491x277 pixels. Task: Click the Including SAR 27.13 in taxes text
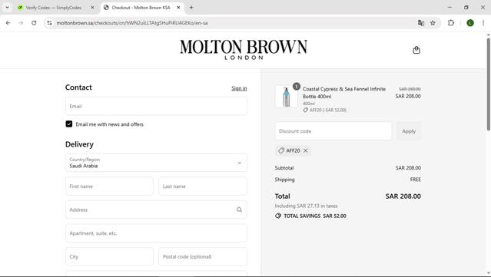pyautogui.click(x=306, y=206)
